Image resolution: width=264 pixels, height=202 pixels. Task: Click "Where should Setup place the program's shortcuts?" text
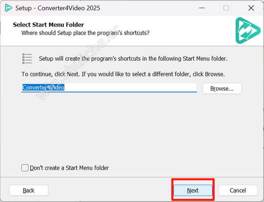[85, 33]
